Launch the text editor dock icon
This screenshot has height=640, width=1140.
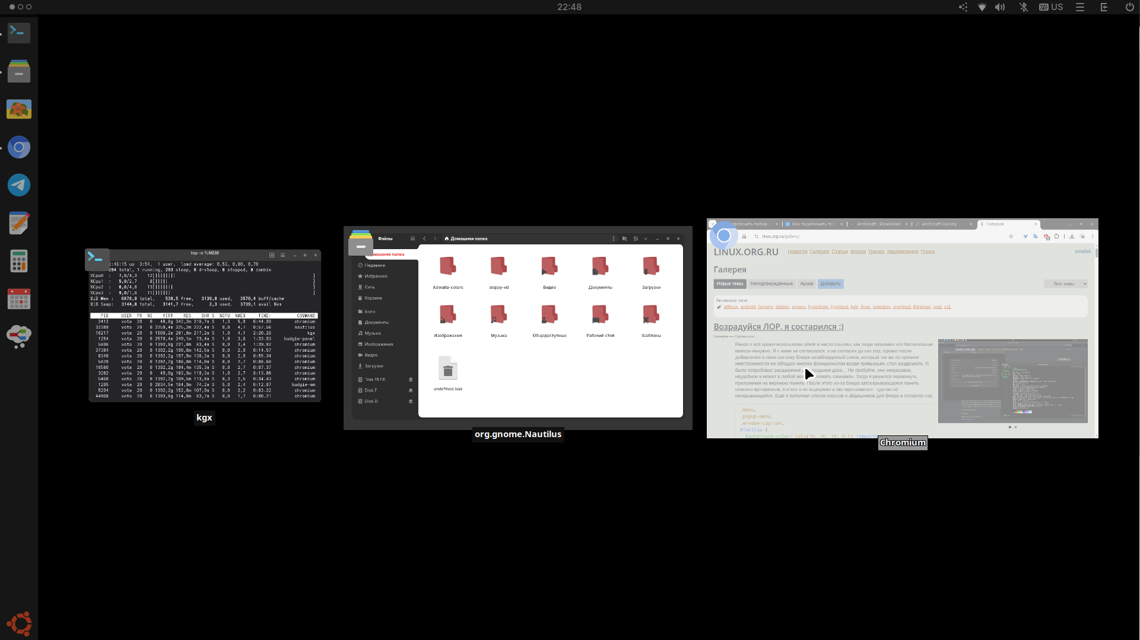pos(19,223)
